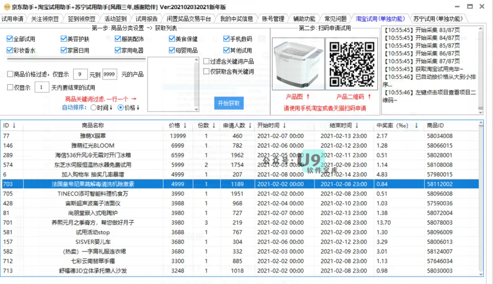Uncheck the 美食保健 checkbox
The height and width of the screenshot is (284, 493).
pos(172,39)
